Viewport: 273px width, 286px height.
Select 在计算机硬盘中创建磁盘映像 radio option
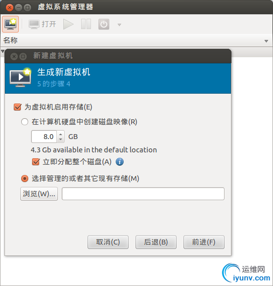click(x=25, y=122)
